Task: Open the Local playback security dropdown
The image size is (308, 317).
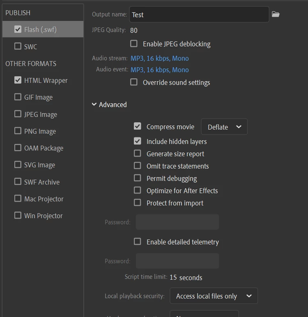Action: point(214,296)
